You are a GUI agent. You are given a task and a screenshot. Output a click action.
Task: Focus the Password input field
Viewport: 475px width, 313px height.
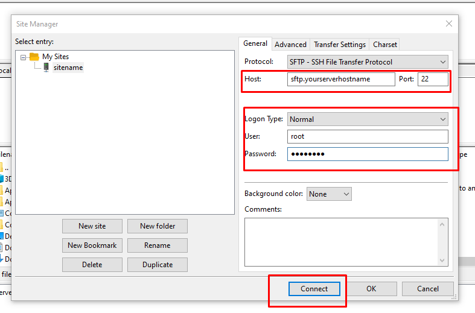coord(368,154)
